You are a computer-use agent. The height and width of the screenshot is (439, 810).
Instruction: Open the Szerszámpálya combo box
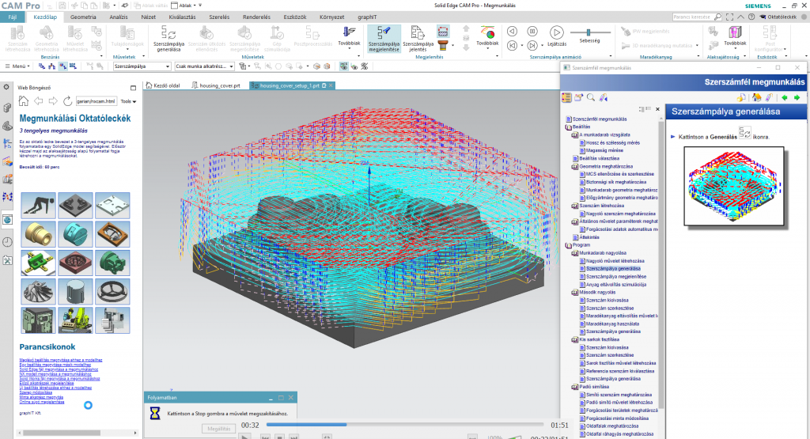click(x=167, y=66)
